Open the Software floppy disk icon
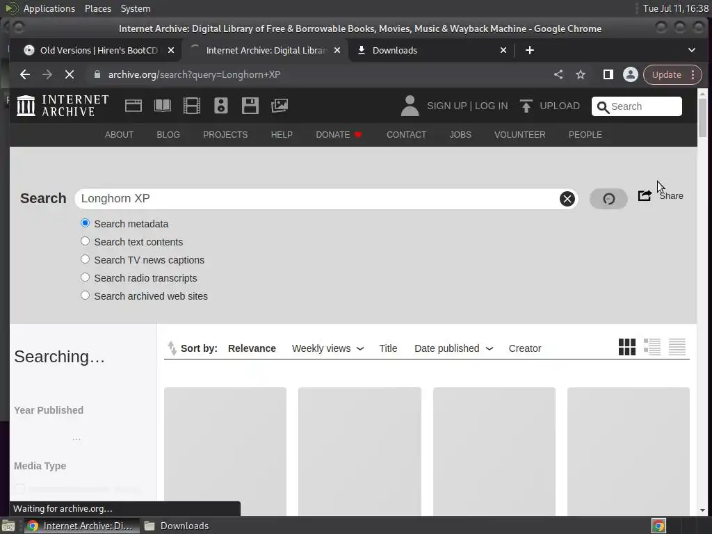Image resolution: width=712 pixels, height=534 pixels. [250, 106]
